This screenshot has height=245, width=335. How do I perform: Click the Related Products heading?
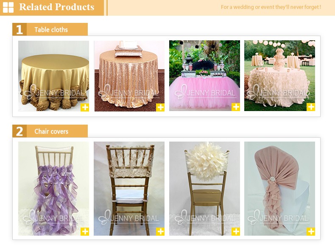coord(57,7)
